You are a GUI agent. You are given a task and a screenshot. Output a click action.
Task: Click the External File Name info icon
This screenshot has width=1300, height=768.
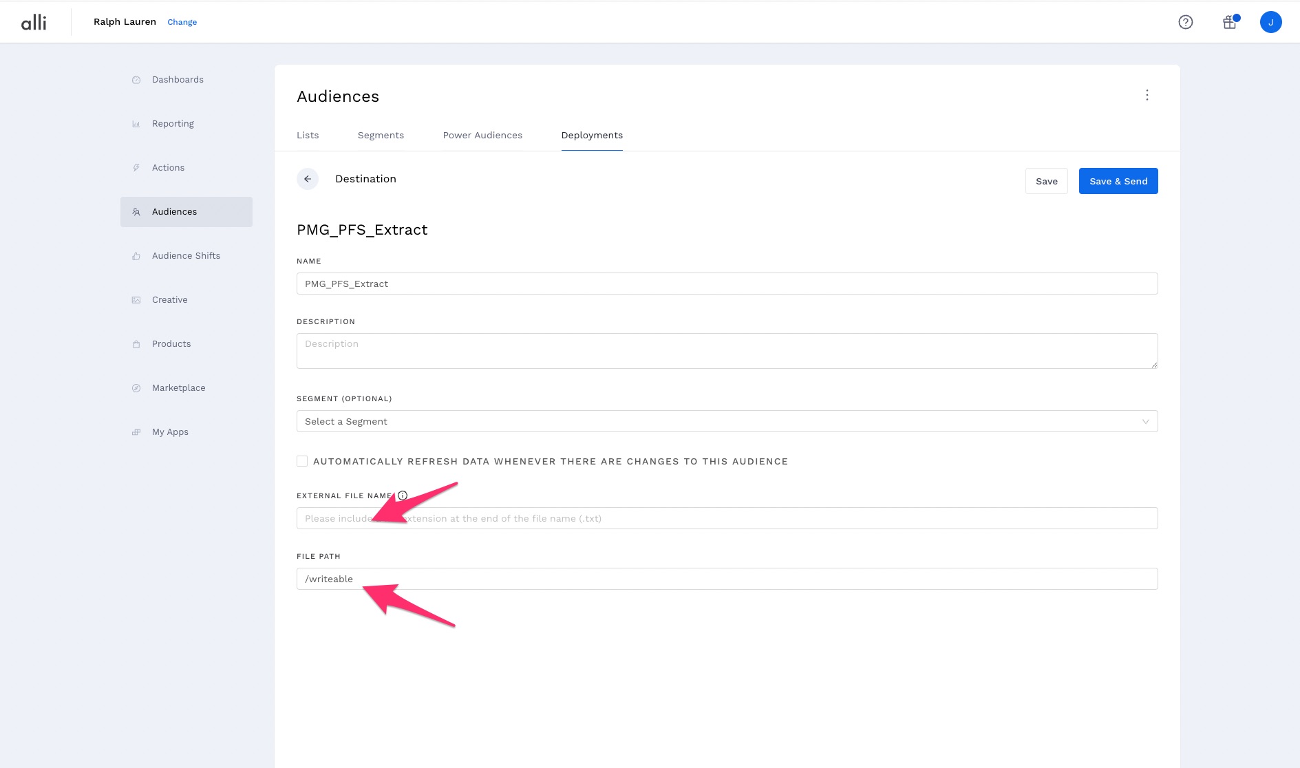(403, 495)
